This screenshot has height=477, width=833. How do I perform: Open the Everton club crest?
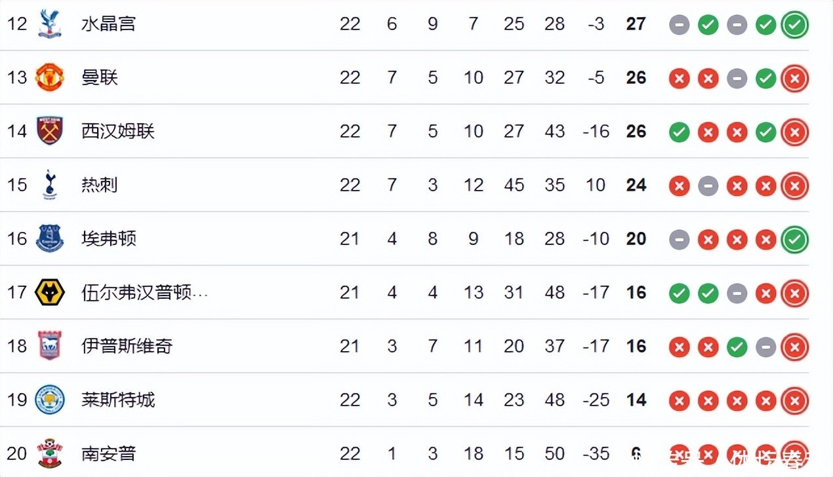[x=49, y=238]
